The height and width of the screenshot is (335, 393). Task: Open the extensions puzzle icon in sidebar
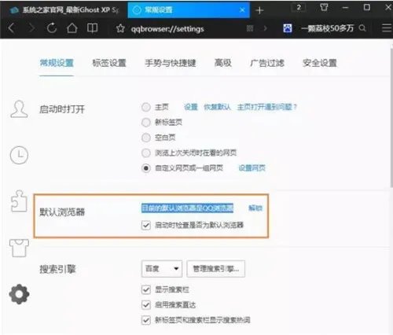pos(19,201)
